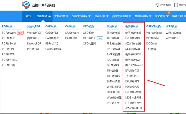186x114 pixels.
Task: Click the 在线客服 headset icon
Action: point(157,5)
